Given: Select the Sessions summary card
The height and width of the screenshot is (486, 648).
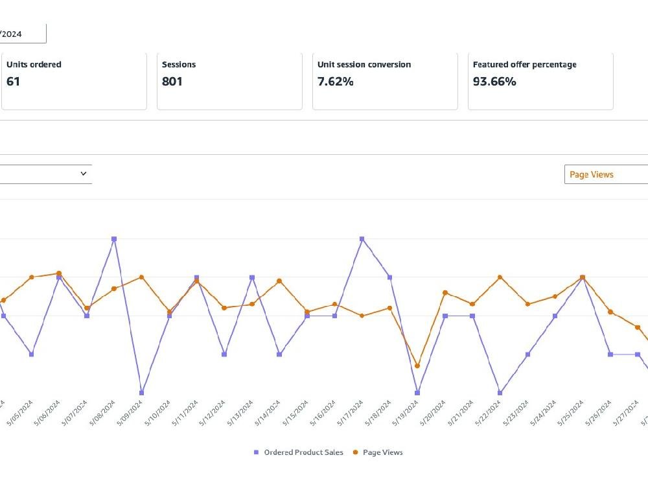Looking at the screenshot, I should tap(229, 81).
